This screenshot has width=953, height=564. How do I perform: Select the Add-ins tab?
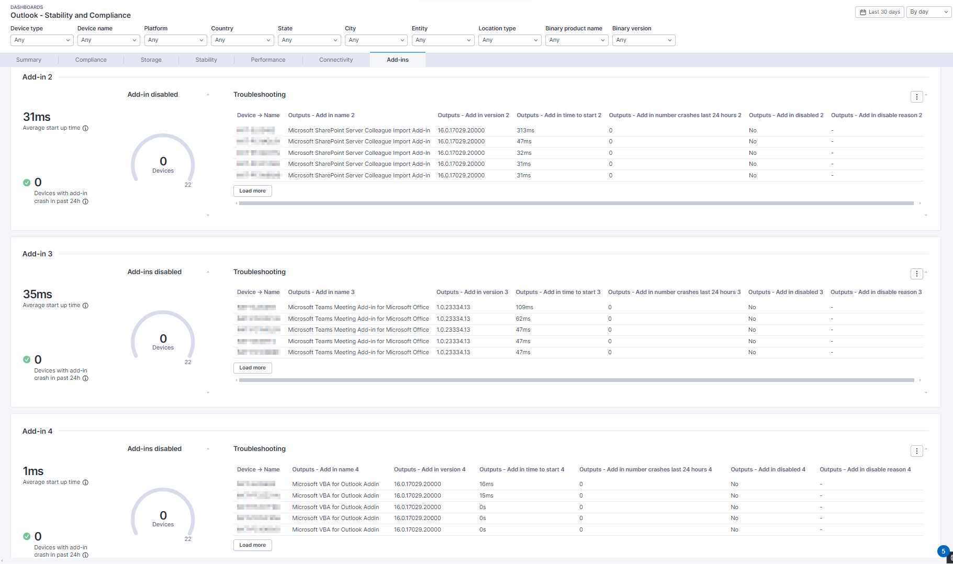pyautogui.click(x=398, y=60)
